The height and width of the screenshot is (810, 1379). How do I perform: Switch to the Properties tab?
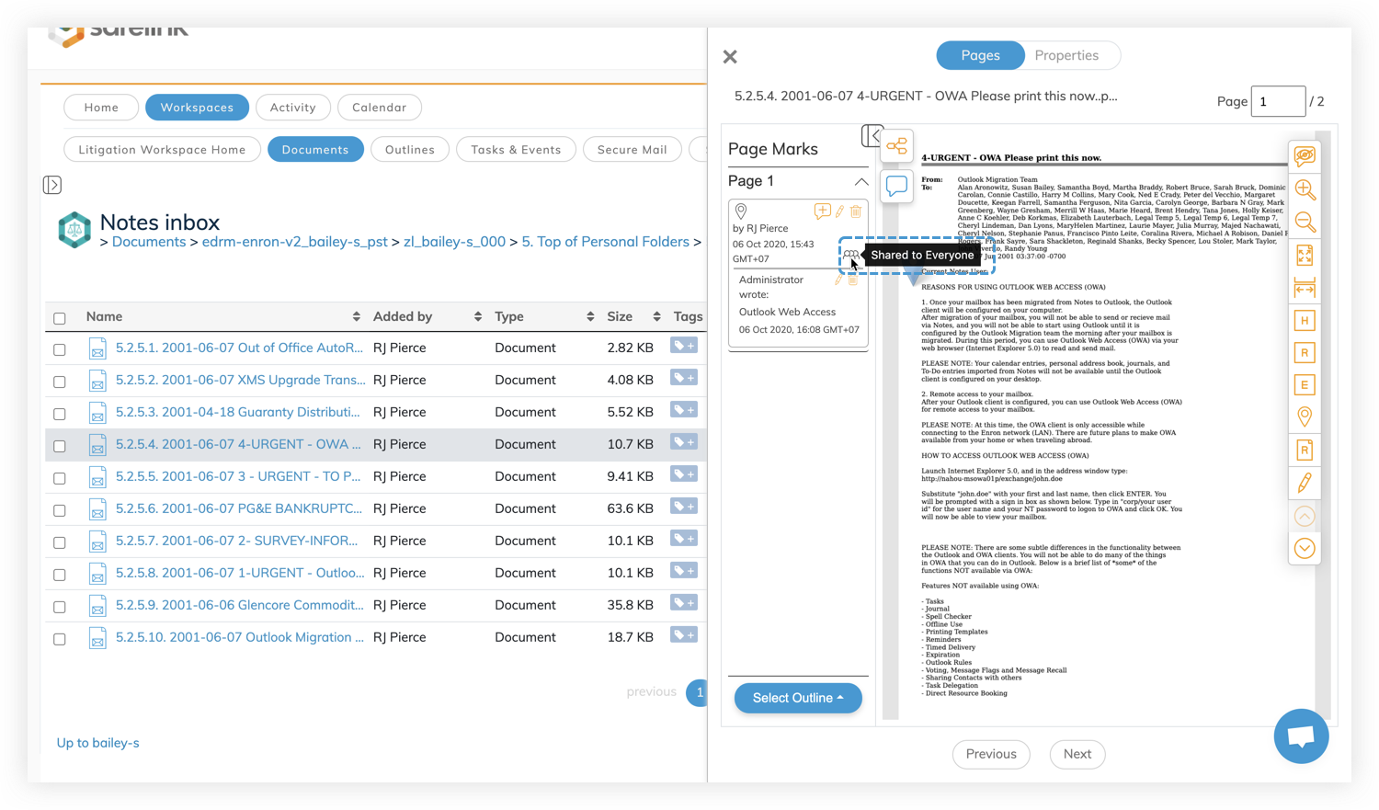click(x=1066, y=55)
